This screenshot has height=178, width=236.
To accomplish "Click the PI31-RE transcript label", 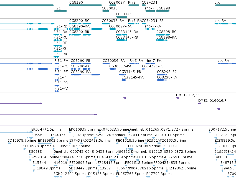I will tap(60, 43).
